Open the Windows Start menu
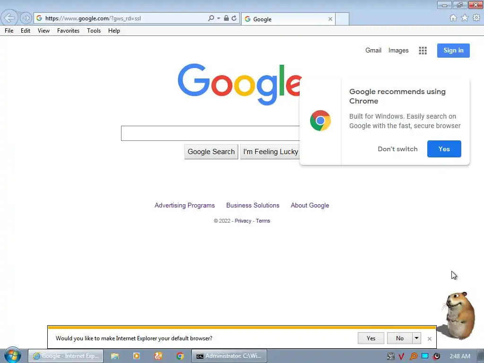The width and height of the screenshot is (484, 363). click(x=13, y=355)
